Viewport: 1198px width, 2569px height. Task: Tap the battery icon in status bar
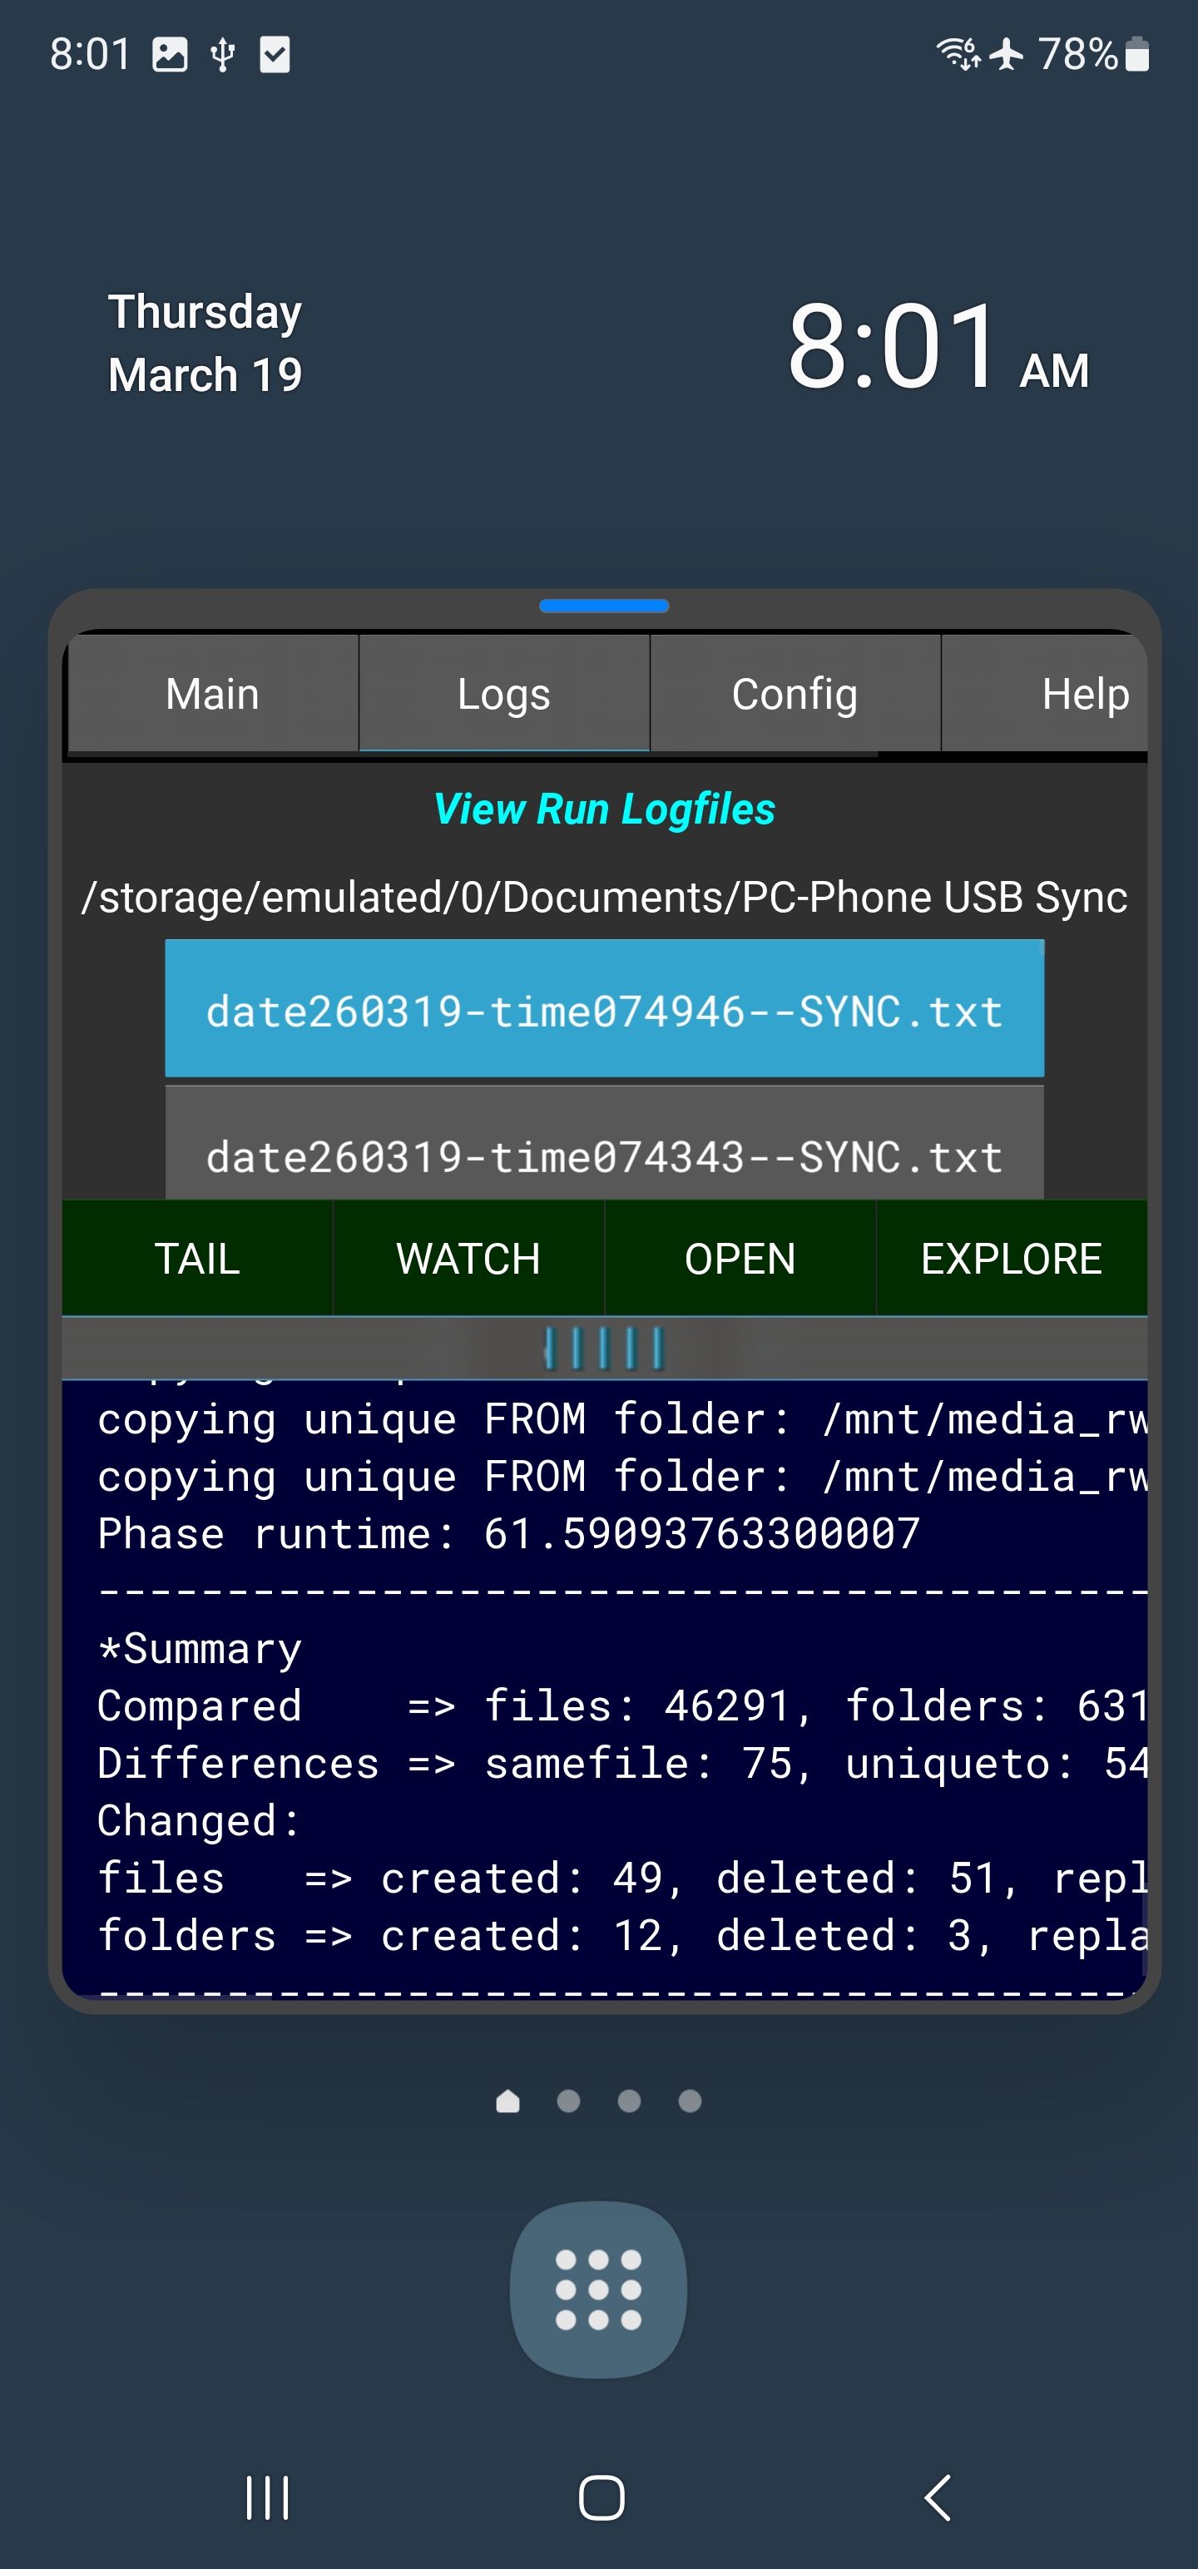[1137, 54]
